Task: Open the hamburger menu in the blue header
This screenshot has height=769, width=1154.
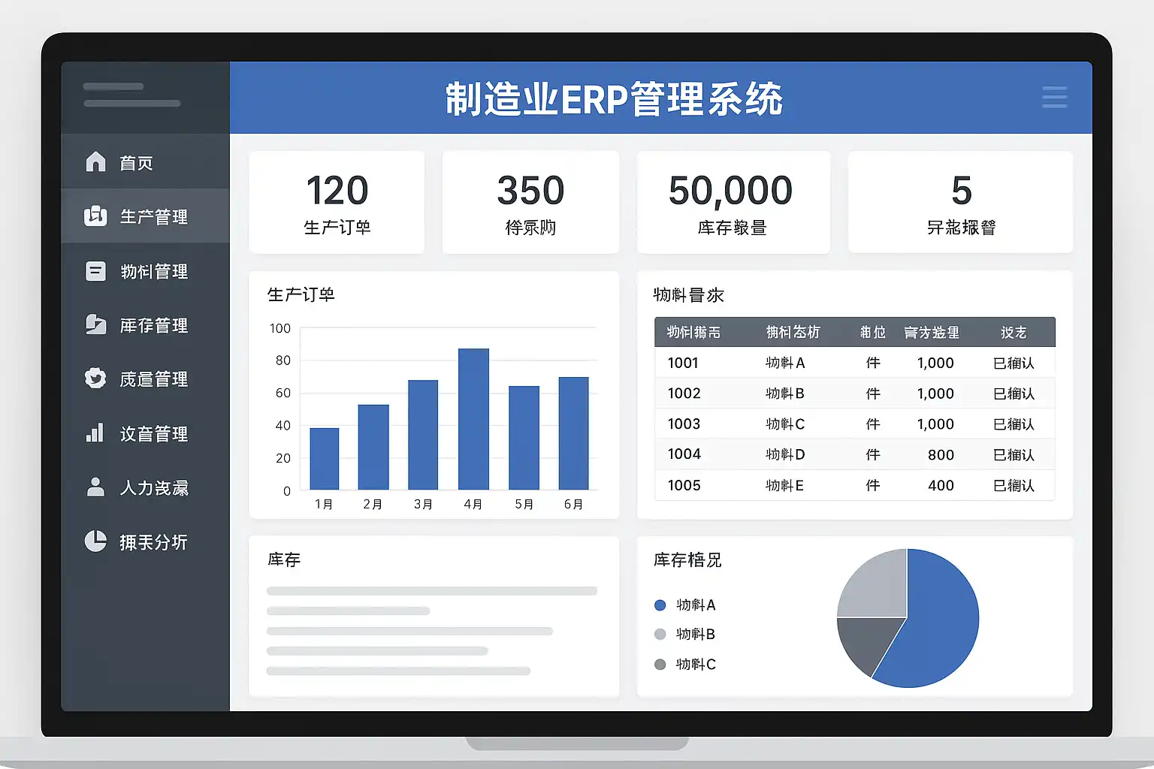Action: click(1055, 98)
